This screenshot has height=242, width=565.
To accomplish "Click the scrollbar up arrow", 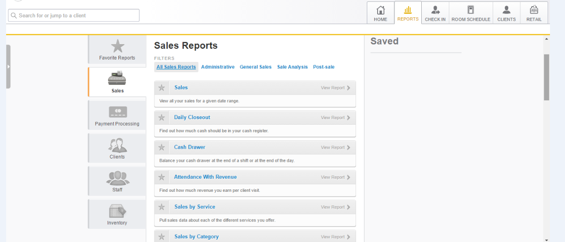I will click(x=546, y=38).
